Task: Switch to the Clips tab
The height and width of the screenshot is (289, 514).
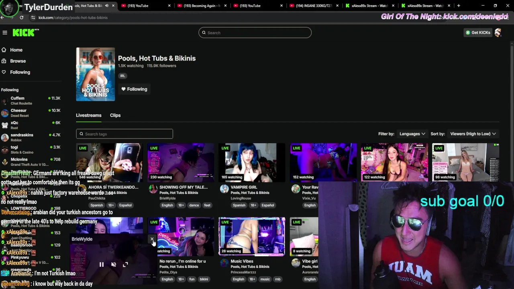Action: (x=115, y=115)
